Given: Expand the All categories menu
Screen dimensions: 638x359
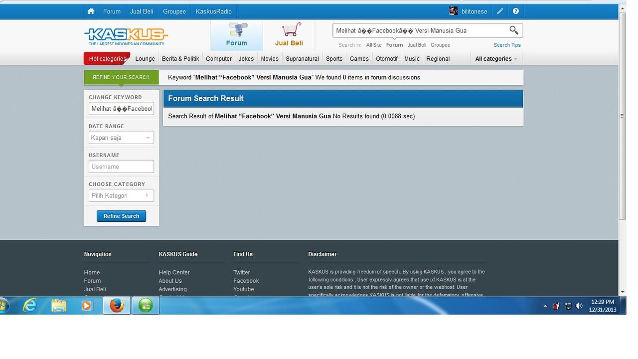Looking at the screenshot, I should pos(496,59).
